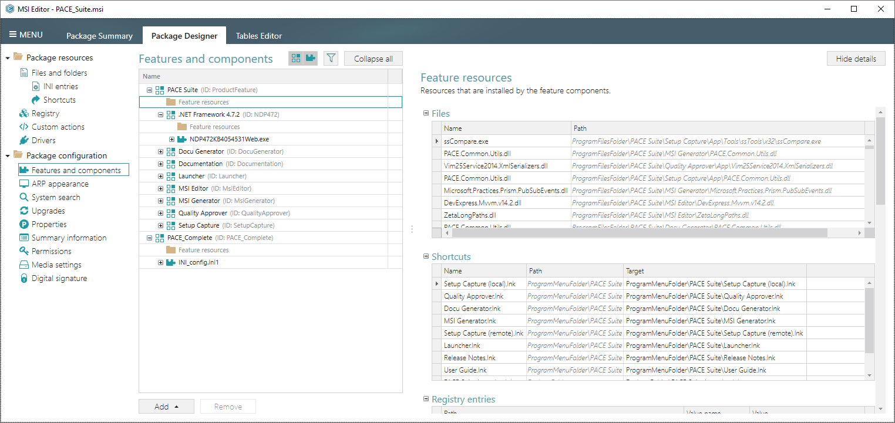Image resolution: width=895 pixels, height=423 pixels.
Task: Open the Add dropdown button
Action: coord(166,407)
